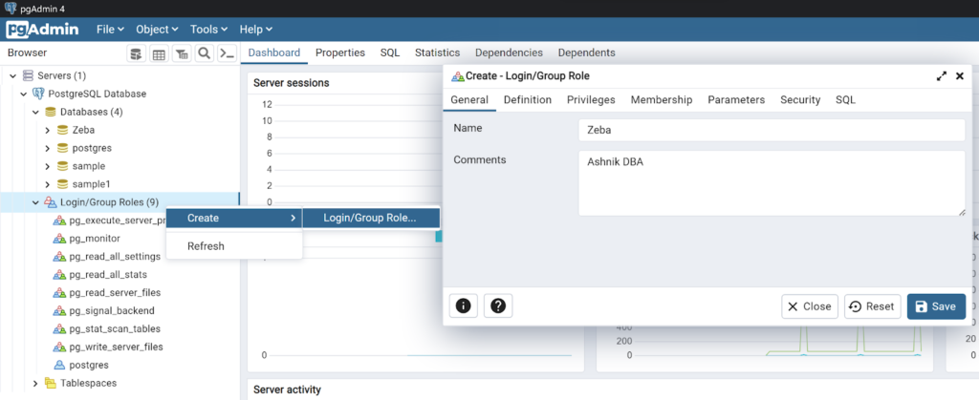Click the Comments box with Ashnik DBA
This screenshot has height=400, width=979.
(x=772, y=183)
